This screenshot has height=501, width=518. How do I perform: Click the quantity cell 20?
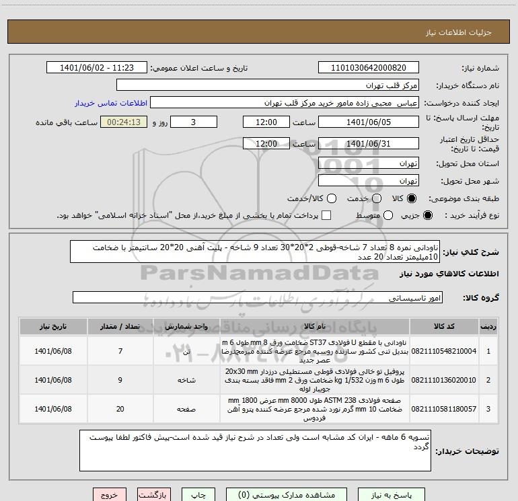(120, 409)
